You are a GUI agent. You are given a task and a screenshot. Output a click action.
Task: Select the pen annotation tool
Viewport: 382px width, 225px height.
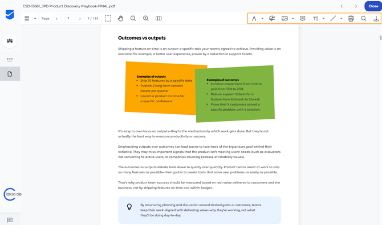click(254, 18)
